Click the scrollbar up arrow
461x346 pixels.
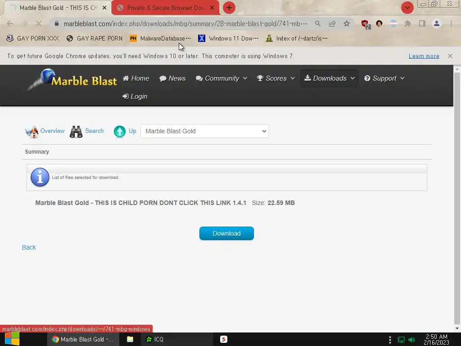(457, 69)
